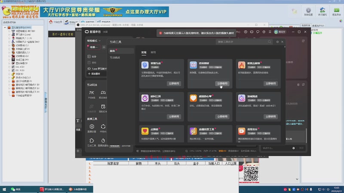Click the purple stopwatch 时间工具 icon

(x=145, y=98)
